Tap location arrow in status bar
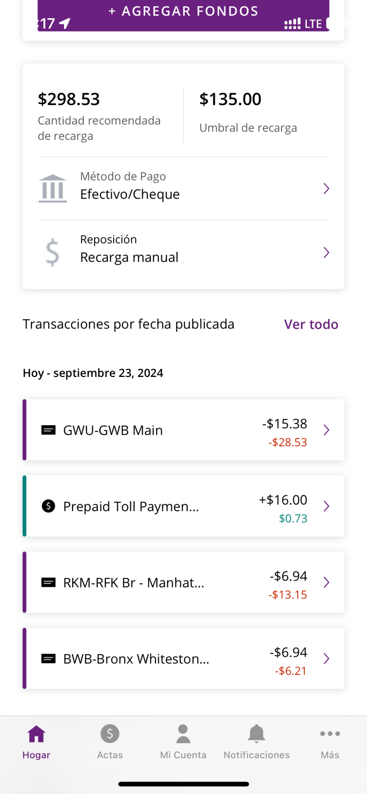Viewport: 367px width, 794px height. coord(65,23)
